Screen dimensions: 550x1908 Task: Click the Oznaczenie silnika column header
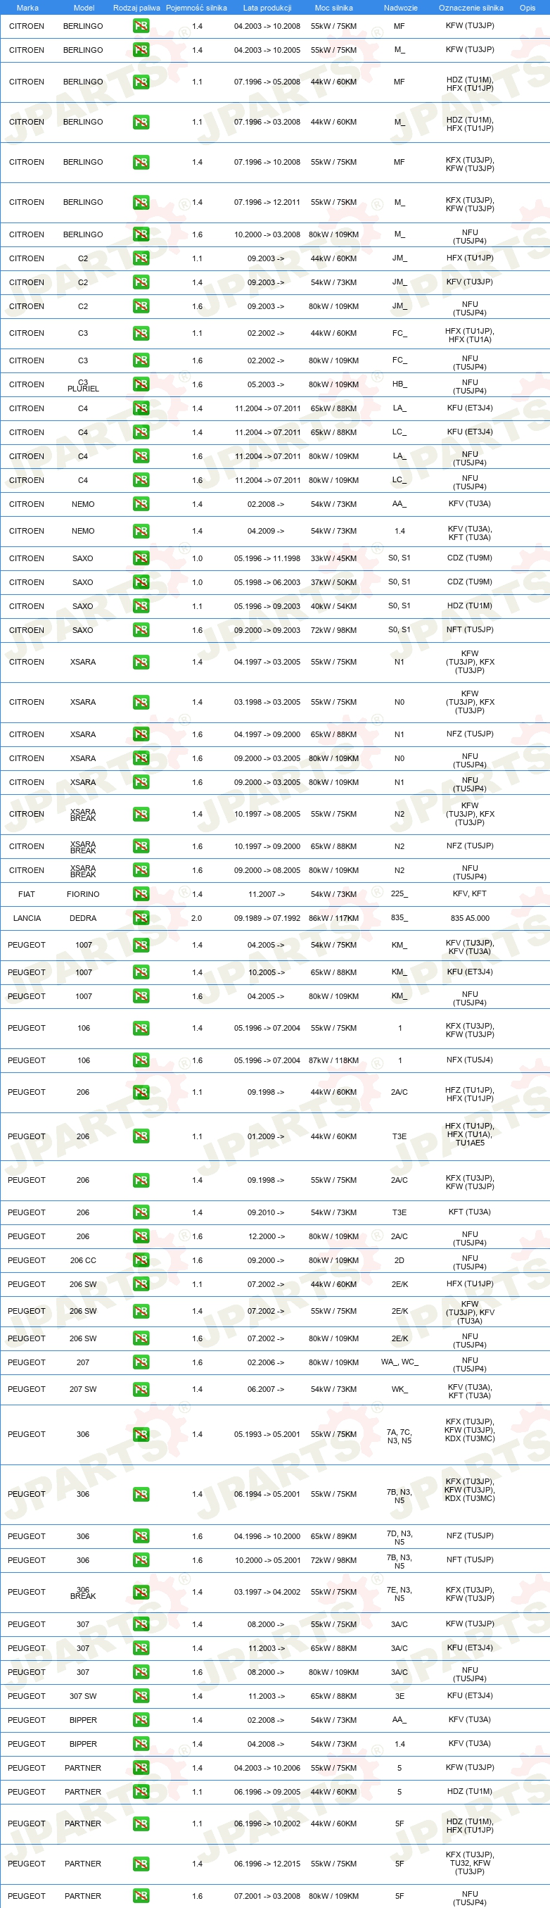471,8
